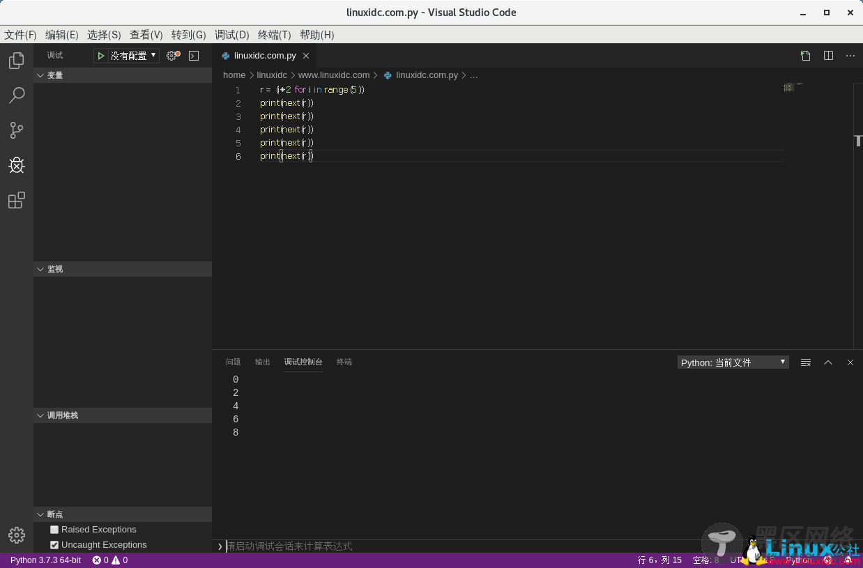Split the editor to the right
Viewport: 863px width, 568px height.
828,56
